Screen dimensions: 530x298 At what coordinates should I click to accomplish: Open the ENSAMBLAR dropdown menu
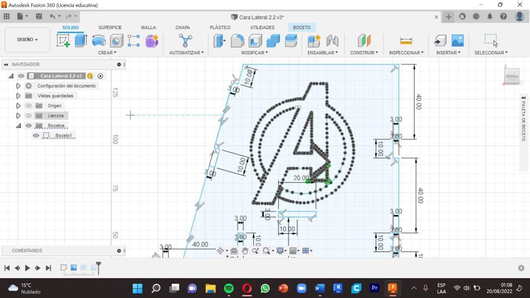tap(323, 53)
